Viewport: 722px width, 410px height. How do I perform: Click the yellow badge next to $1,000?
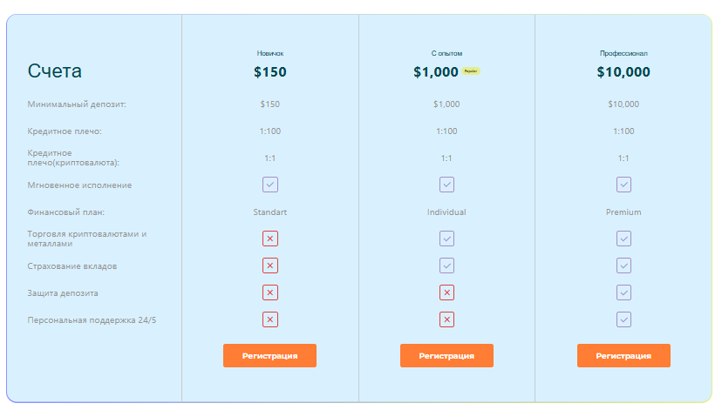coord(471,71)
